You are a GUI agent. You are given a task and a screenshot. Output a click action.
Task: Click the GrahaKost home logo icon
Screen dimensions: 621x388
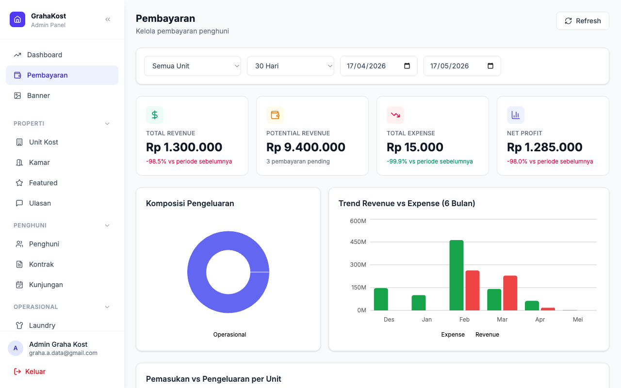[17, 19]
